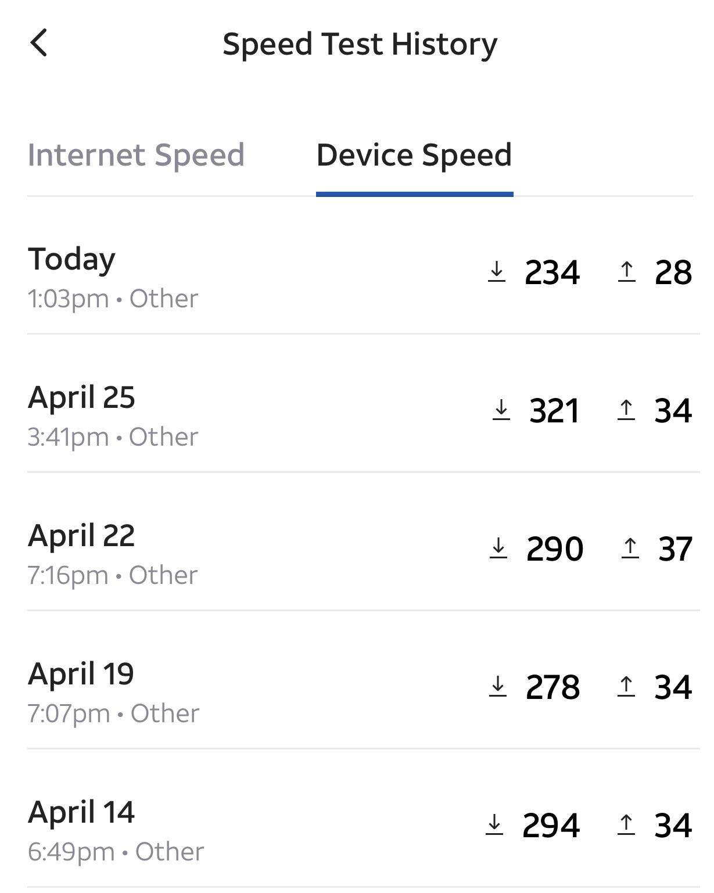The width and height of the screenshot is (714, 893).
Task: Click download arrow icon beside 294
Action: (x=494, y=824)
